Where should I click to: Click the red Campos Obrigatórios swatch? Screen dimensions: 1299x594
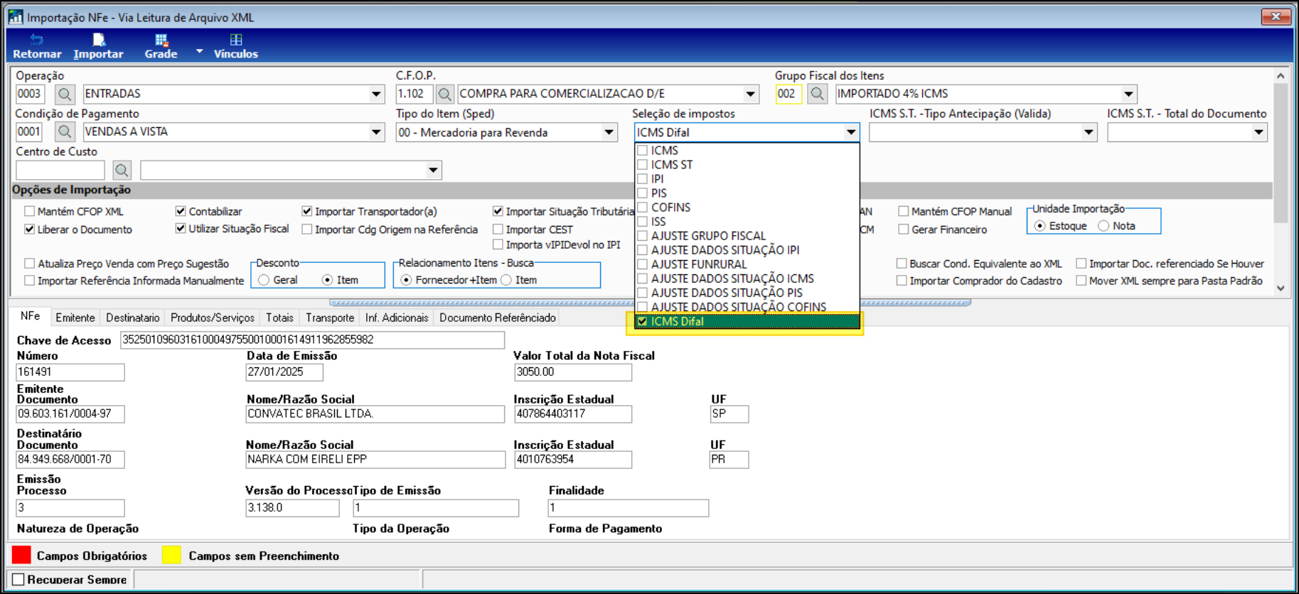coord(22,555)
